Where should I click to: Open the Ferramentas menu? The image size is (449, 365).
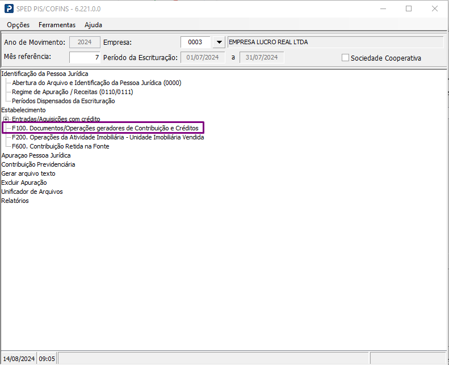click(57, 25)
